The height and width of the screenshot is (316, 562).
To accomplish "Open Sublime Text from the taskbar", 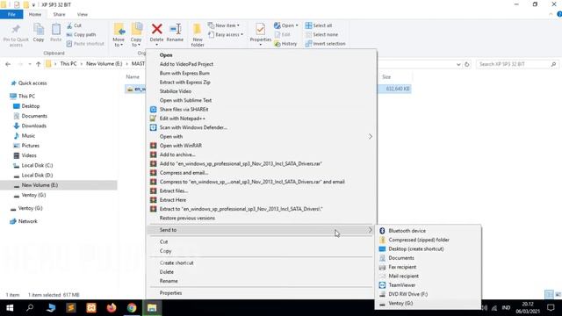I will click(71, 308).
